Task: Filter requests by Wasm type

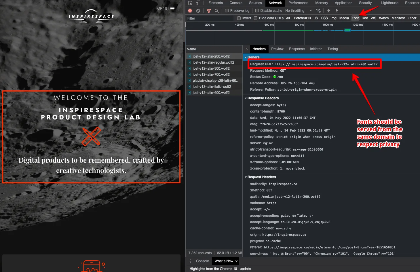Action: 384,18
